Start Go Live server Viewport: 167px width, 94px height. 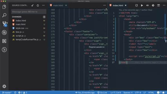pos(102,92)
